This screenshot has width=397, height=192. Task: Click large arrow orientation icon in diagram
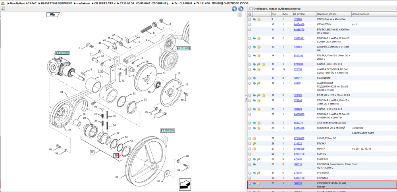coord(185,184)
